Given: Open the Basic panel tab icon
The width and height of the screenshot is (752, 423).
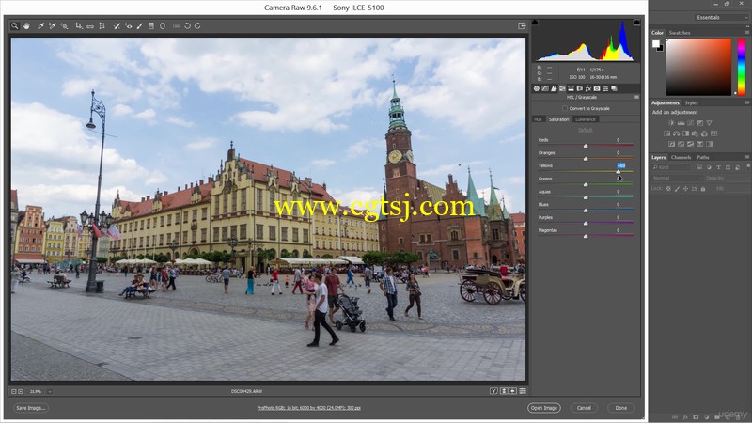Looking at the screenshot, I should click(x=537, y=88).
